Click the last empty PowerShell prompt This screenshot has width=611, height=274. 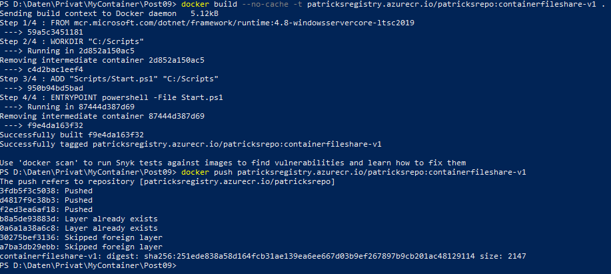[x=89, y=266]
